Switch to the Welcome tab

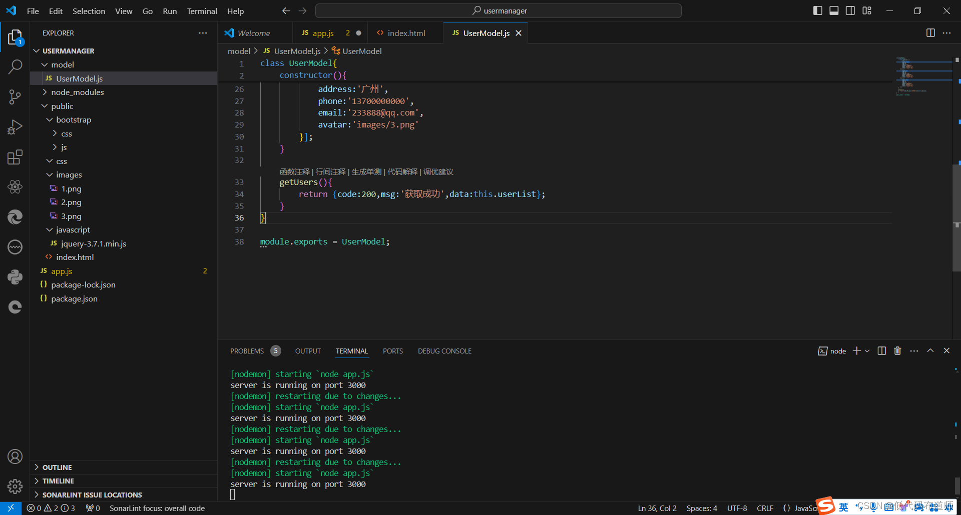[255, 33]
